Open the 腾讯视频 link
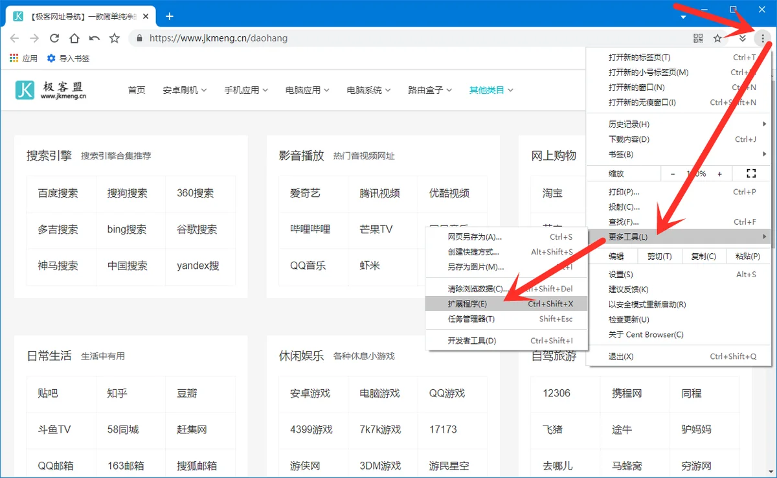This screenshot has width=777, height=478. click(x=379, y=193)
